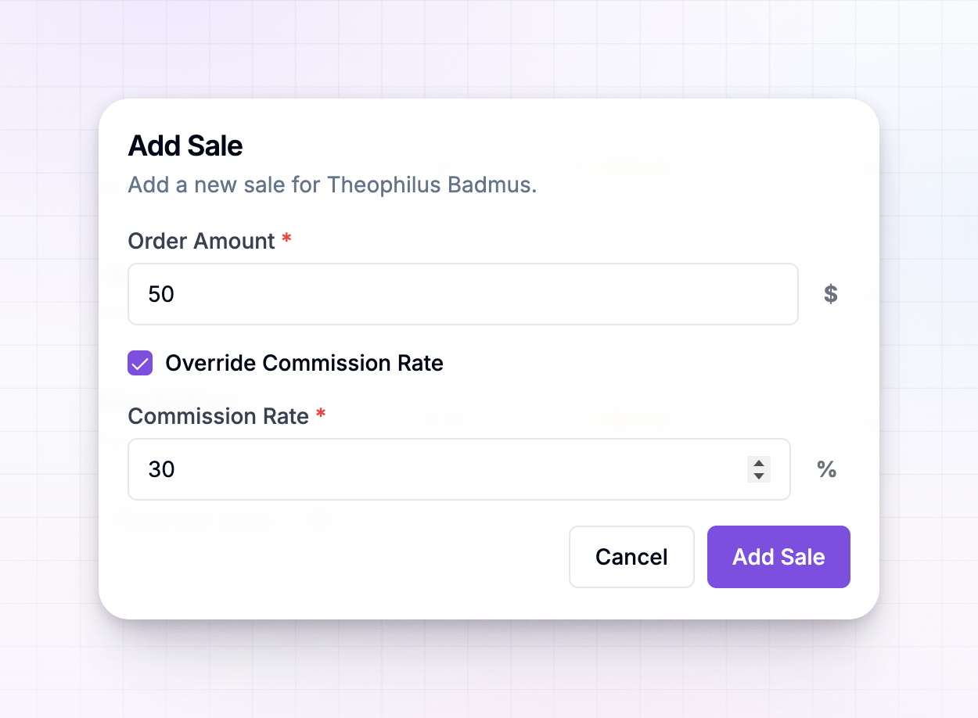The width and height of the screenshot is (978, 718).
Task: Click the Override Commission Rate label text
Action: [304, 363]
